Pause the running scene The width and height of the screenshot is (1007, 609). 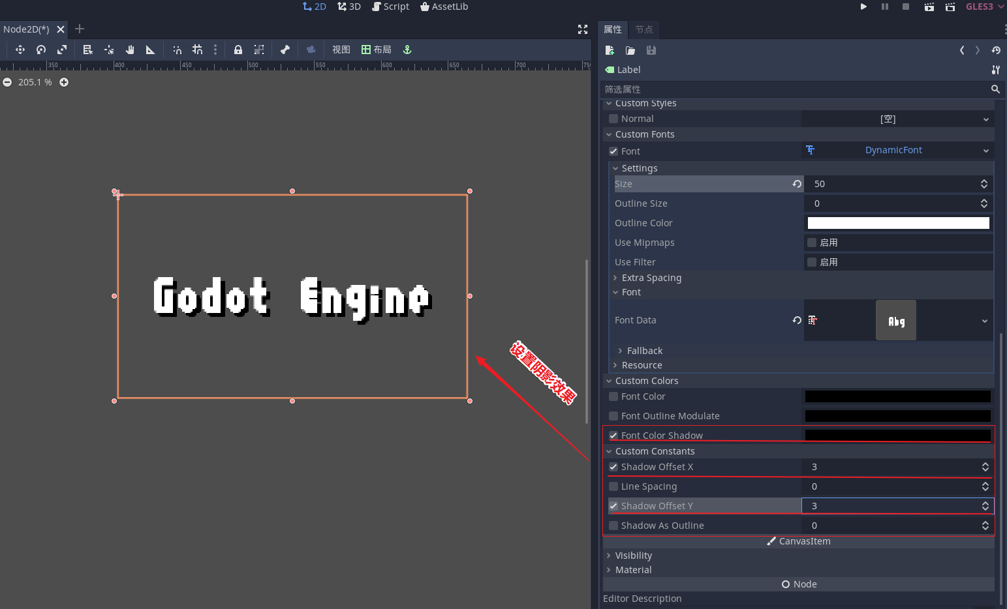(885, 7)
